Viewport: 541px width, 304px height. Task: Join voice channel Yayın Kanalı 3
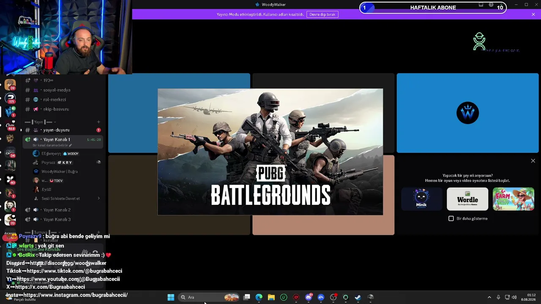[x=63, y=220]
